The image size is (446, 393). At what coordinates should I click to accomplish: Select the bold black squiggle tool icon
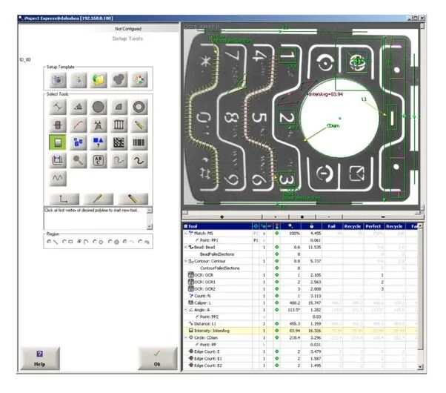coord(139,160)
